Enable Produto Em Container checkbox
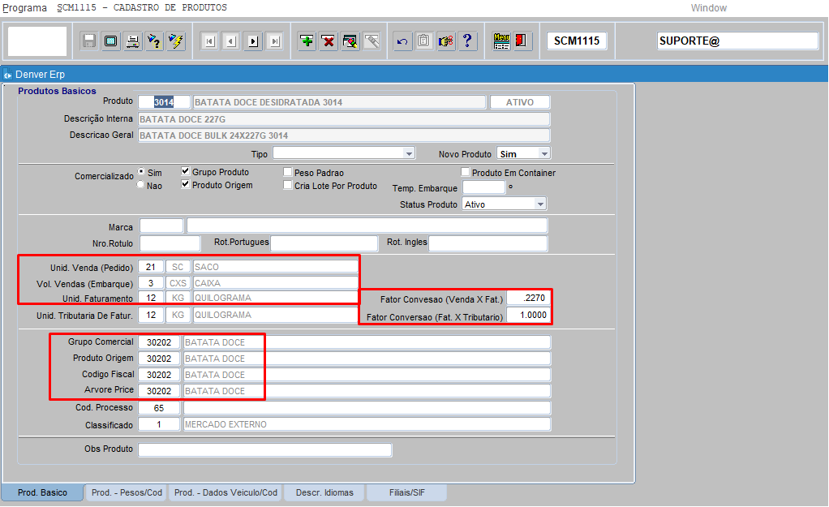 [x=466, y=172]
